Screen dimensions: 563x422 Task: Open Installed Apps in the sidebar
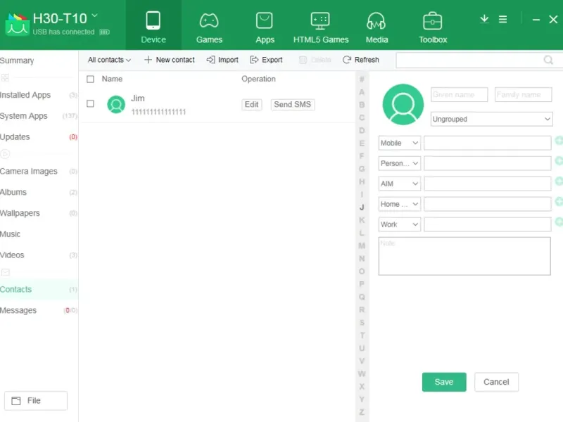click(39, 95)
